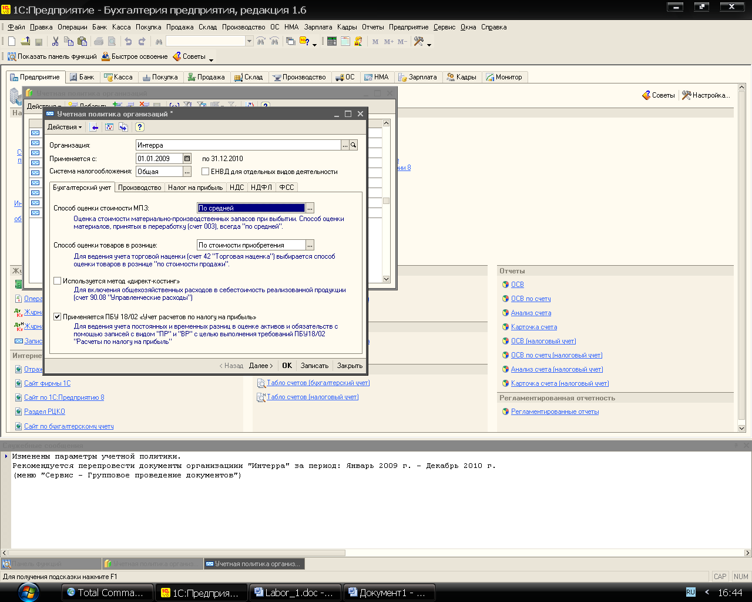752x602 pixels.
Task: Click the magnifier icon beside Организация field
Action: tap(354, 145)
